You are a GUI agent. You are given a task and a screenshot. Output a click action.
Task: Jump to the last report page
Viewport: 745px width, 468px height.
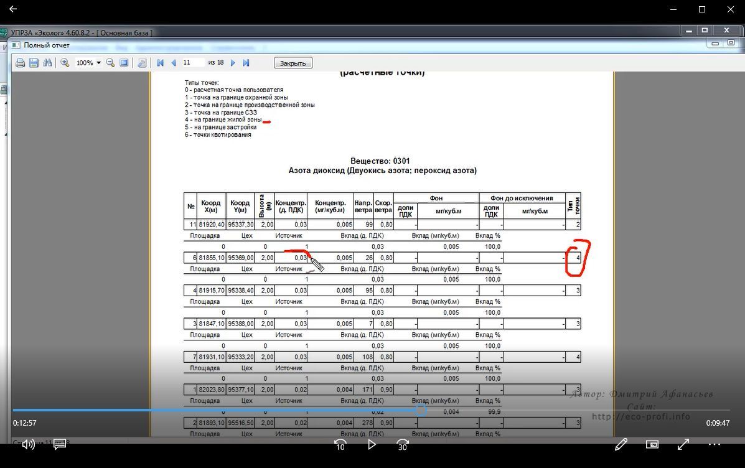(x=246, y=63)
